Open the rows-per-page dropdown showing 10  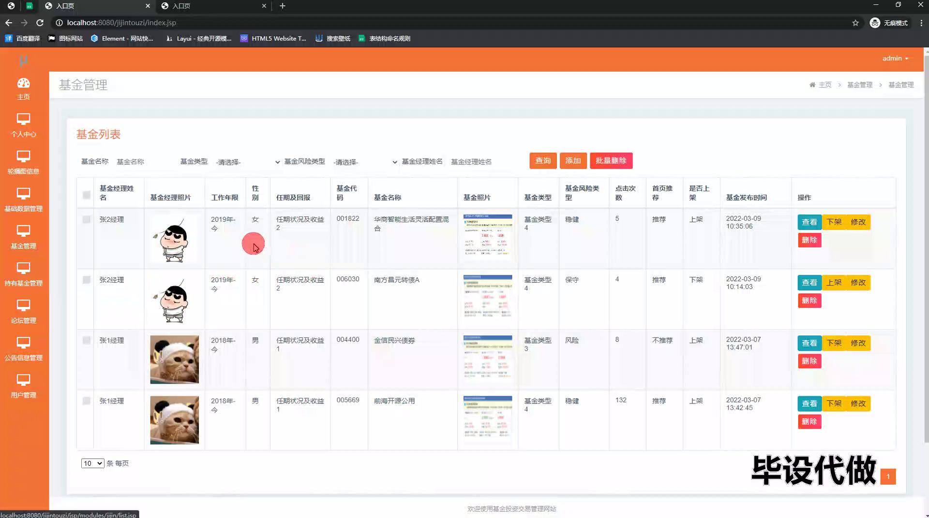pyautogui.click(x=92, y=463)
